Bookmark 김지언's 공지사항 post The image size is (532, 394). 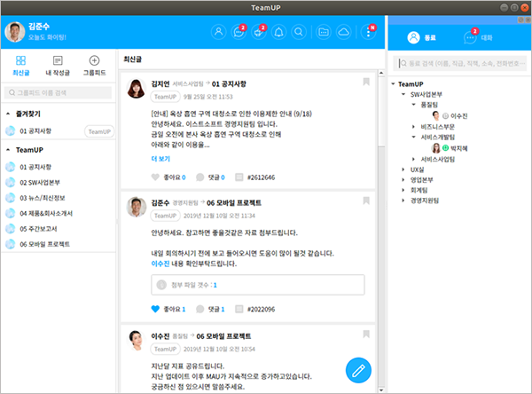[x=366, y=82]
